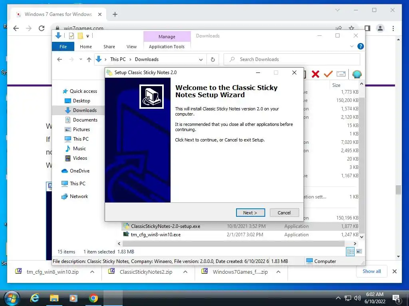
Task: Click the Search Downloads field
Action: coord(292,59)
